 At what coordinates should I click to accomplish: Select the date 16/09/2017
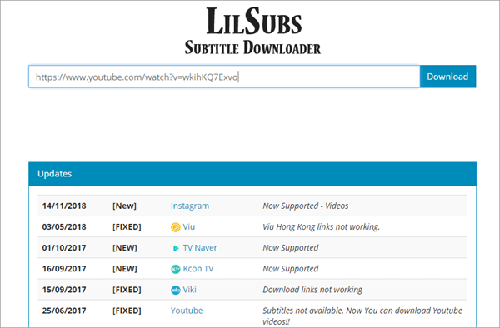[64, 269]
